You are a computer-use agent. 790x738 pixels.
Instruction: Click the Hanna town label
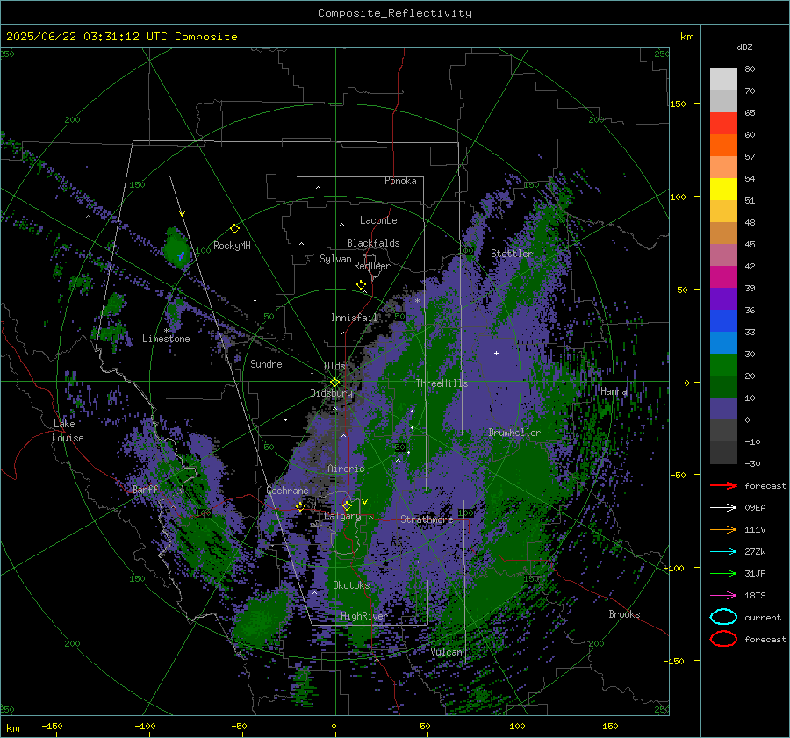pos(614,391)
